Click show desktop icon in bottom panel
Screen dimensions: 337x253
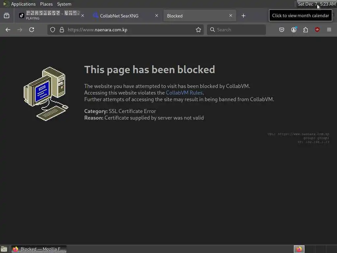pos(4,249)
